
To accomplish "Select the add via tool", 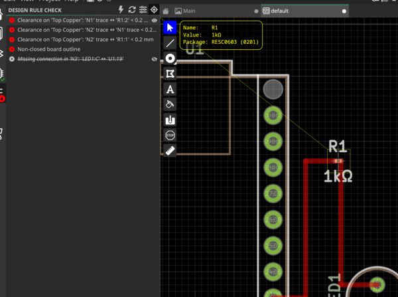I will click(170, 58).
